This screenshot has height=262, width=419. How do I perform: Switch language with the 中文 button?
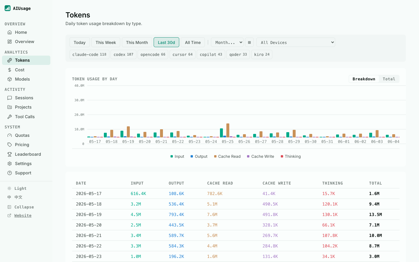pos(18,197)
